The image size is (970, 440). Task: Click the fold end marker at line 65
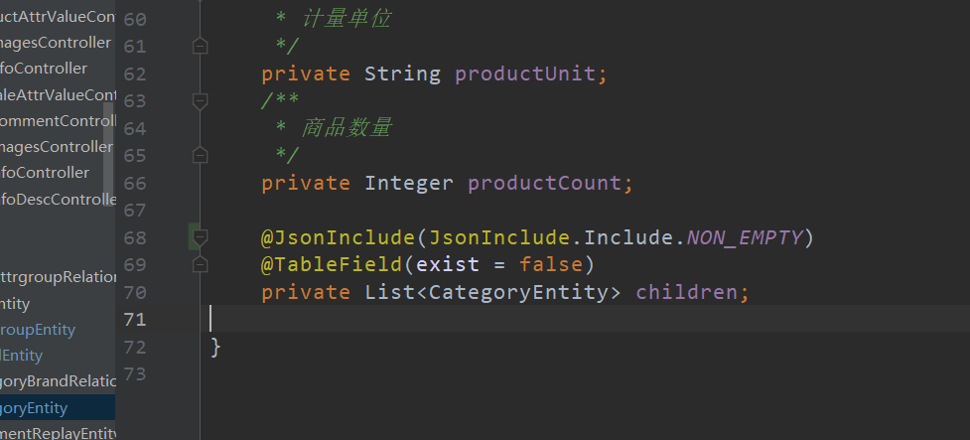[200, 155]
